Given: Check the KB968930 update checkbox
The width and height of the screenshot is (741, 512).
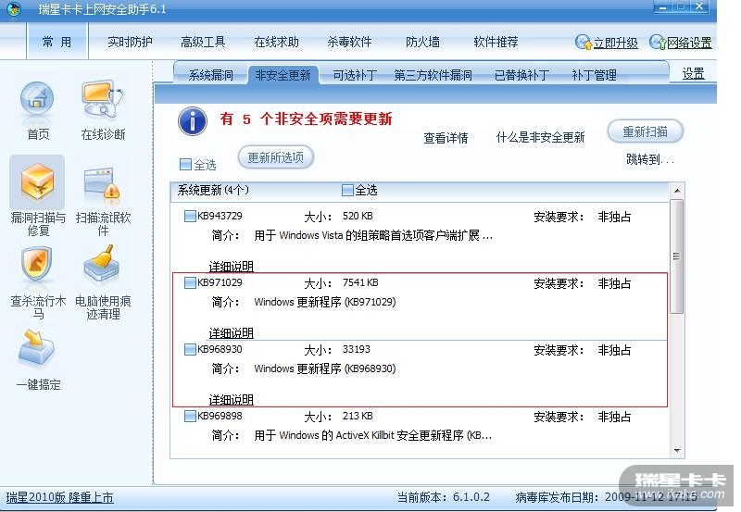Looking at the screenshot, I should [190, 350].
